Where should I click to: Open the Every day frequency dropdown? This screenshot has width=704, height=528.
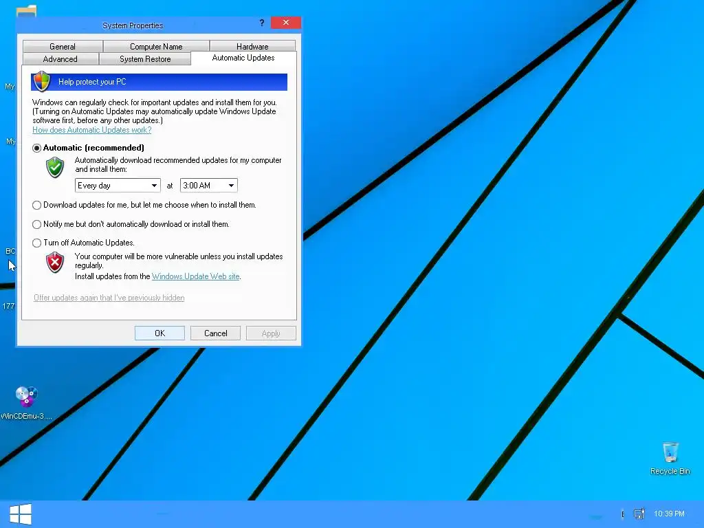(x=118, y=186)
